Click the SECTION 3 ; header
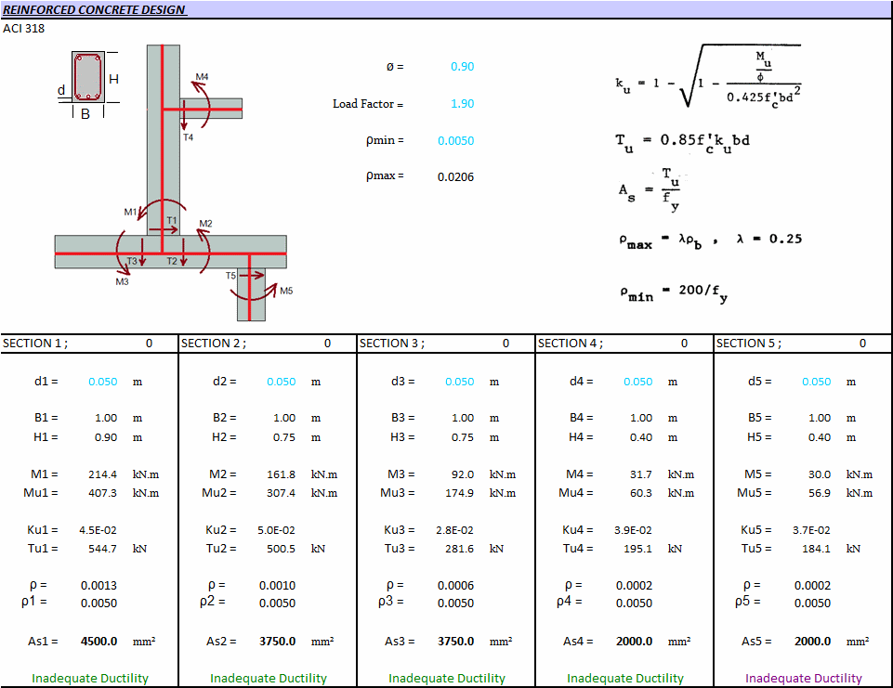This screenshot has width=893, height=688. (x=392, y=344)
